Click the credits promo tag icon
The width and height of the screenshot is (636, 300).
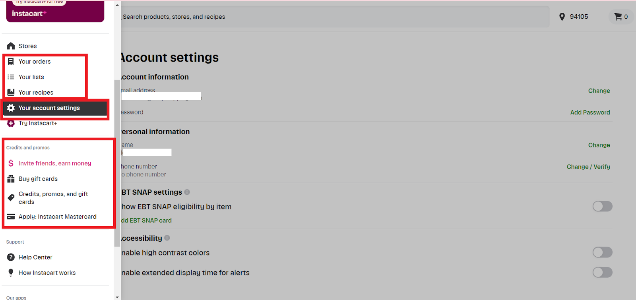(x=11, y=197)
